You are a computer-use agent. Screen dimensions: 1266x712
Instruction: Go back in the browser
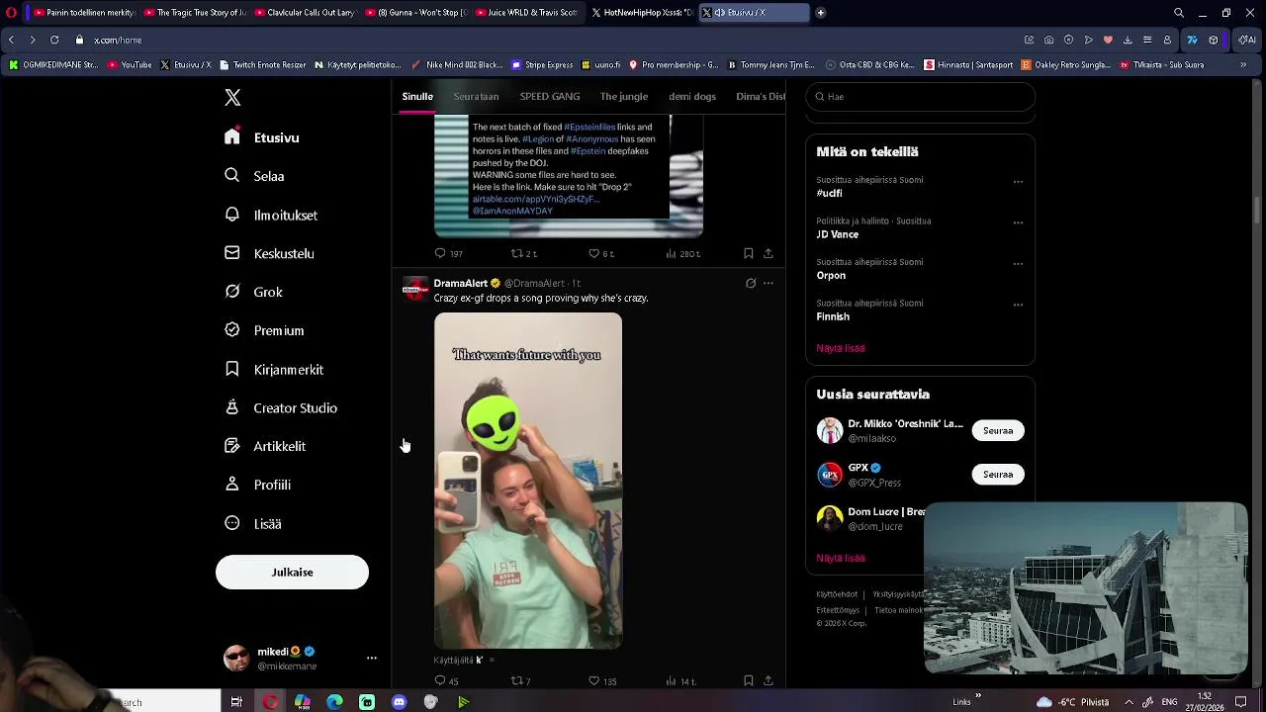click(x=11, y=40)
